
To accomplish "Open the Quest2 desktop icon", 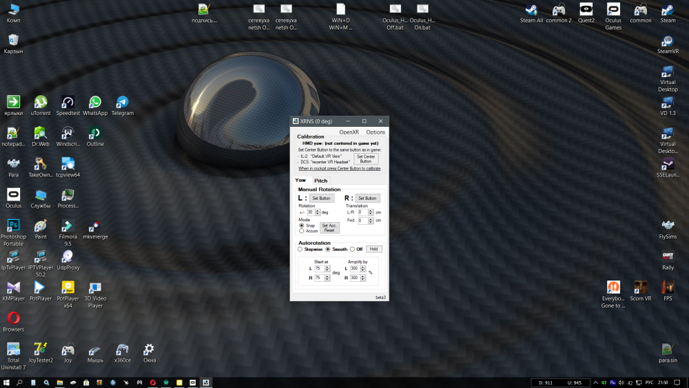I will tap(586, 10).
